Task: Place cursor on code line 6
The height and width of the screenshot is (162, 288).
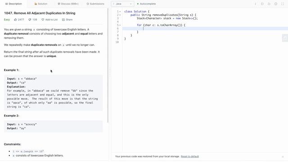Action: (205, 28)
